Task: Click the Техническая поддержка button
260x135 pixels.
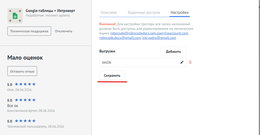Action: click(29, 31)
